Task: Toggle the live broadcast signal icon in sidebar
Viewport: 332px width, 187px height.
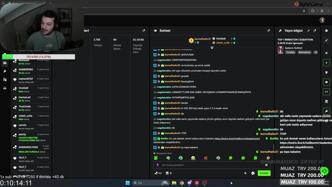Action: [x=326, y=92]
